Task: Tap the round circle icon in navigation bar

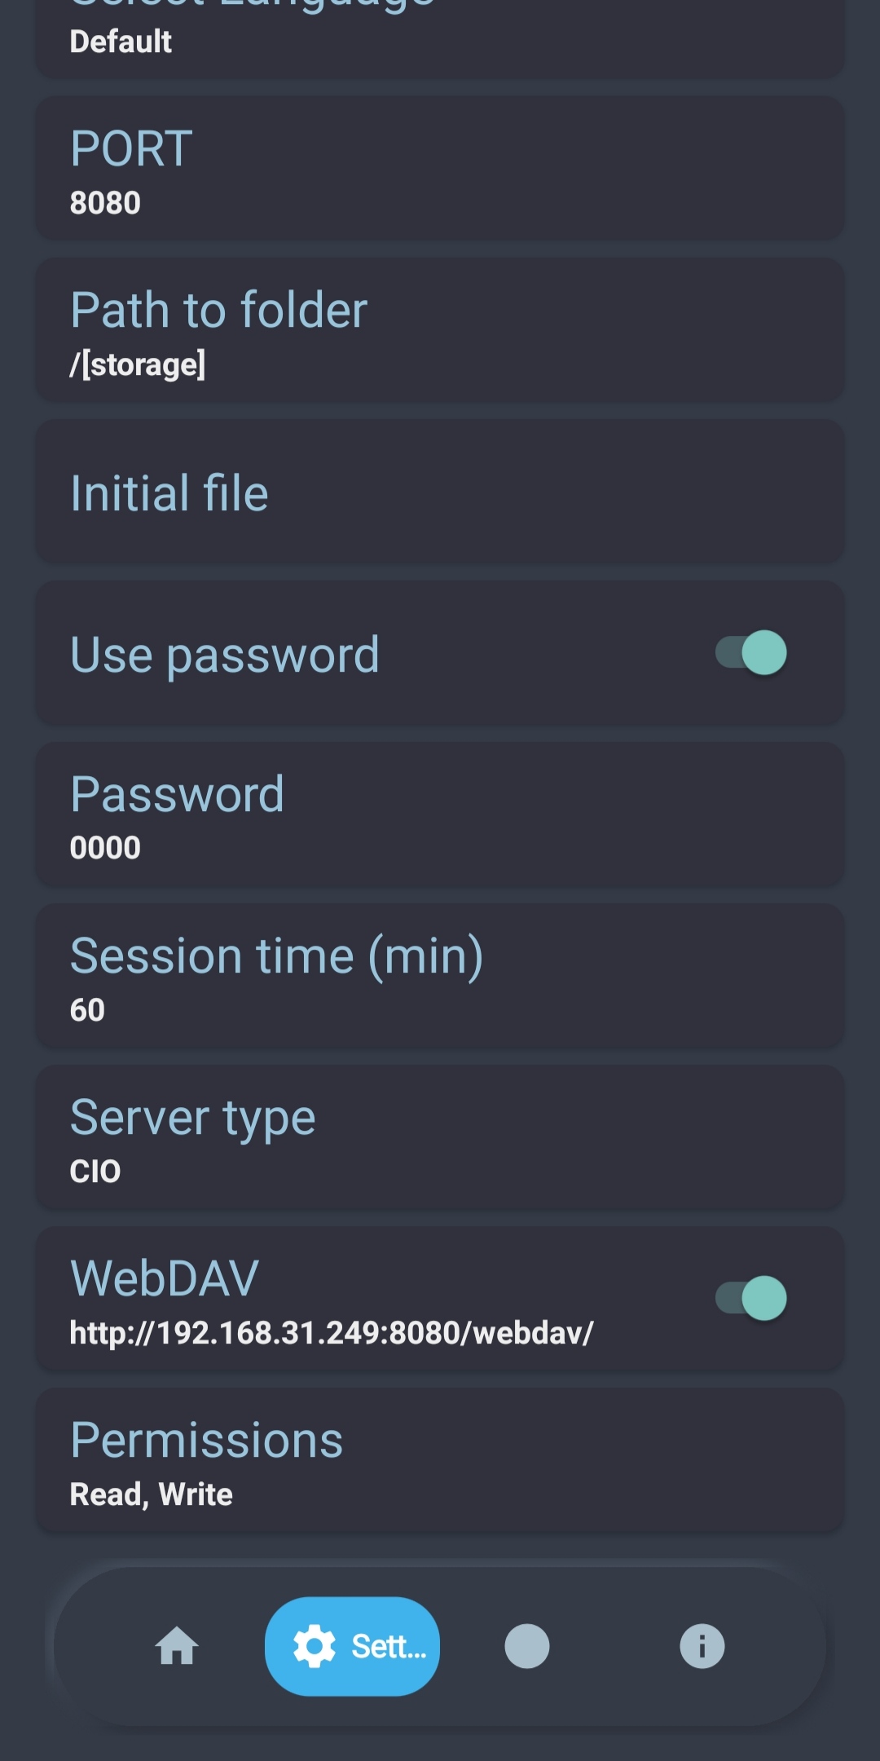Action: click(527, 1646)
